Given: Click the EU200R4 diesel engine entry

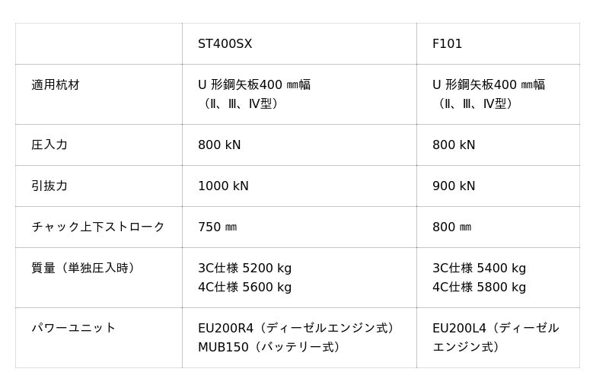Looking at the screenshot, I should pos(296,328).
